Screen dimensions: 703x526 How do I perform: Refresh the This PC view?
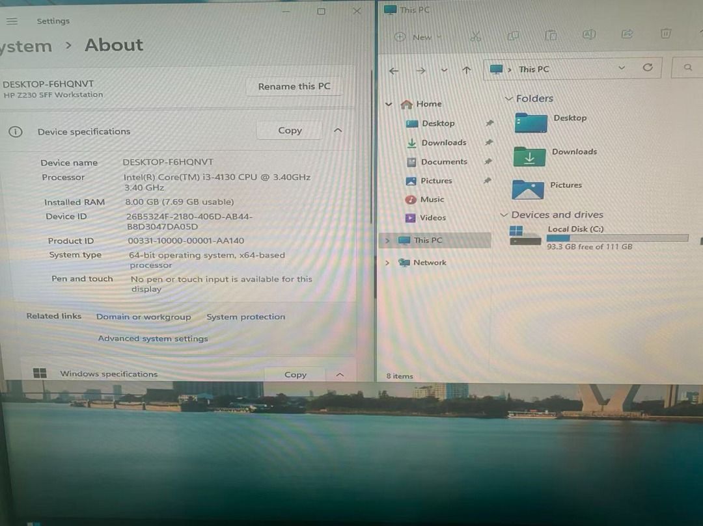pos(648,68)
